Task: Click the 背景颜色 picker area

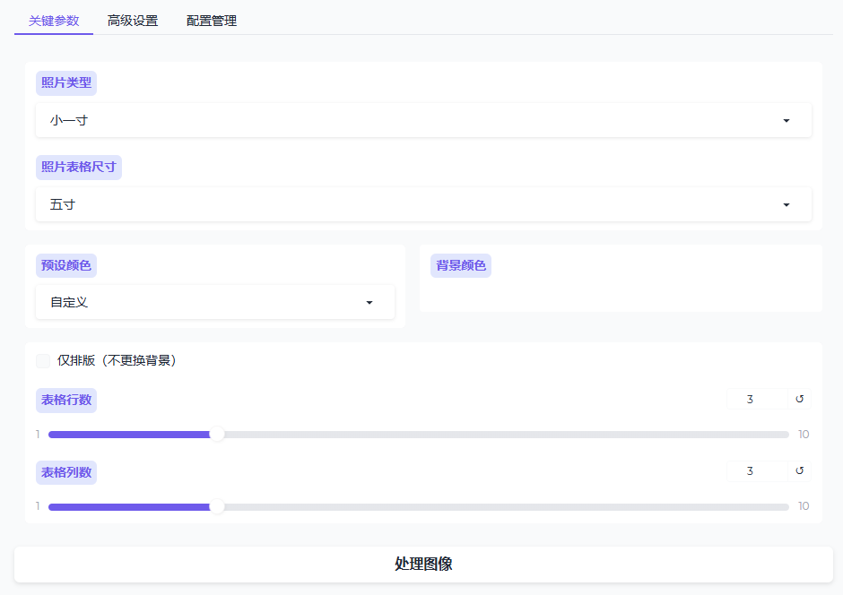Action: point(621,292)
